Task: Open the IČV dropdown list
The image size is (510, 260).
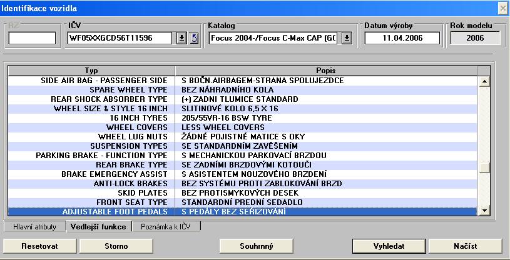Action: point(181,38)
